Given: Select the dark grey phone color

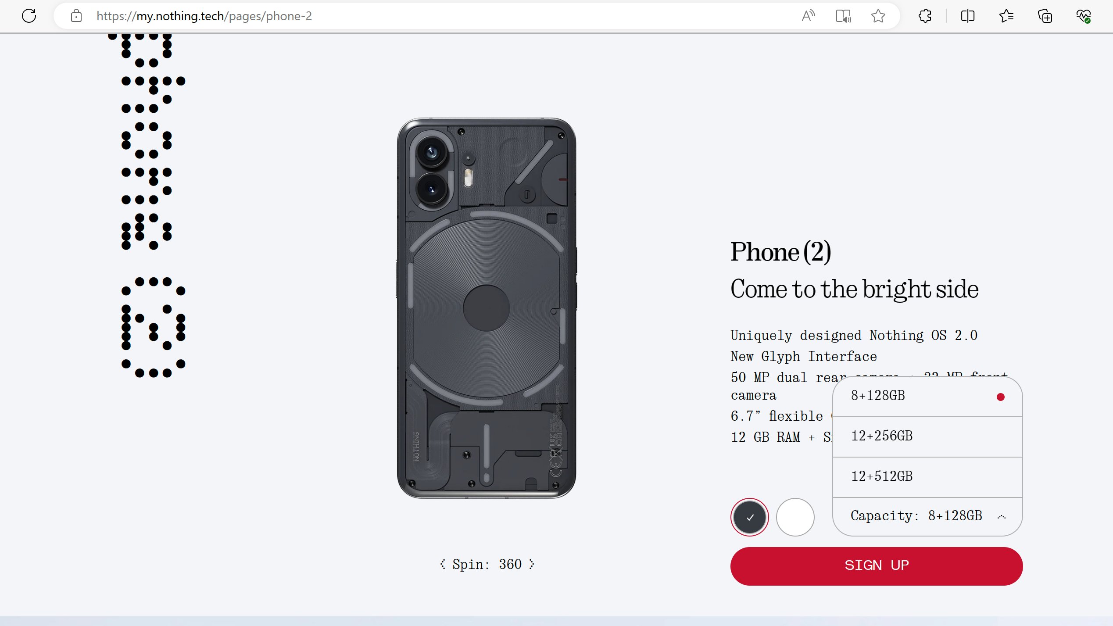Looking at the screenshot, I should click(749, 517).
